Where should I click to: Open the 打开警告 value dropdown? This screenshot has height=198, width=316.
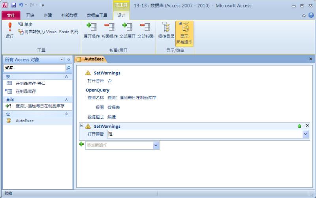305,134
